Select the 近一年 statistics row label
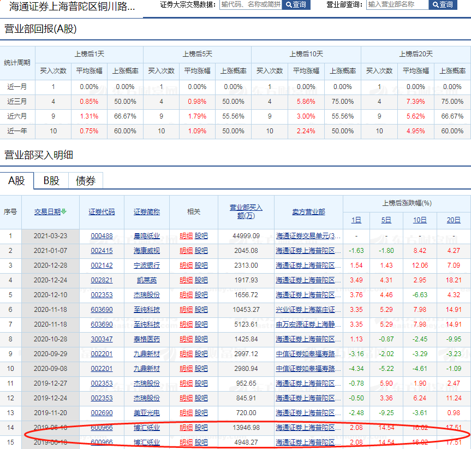The width and height of the screenshot is (471, 449). 17,131
